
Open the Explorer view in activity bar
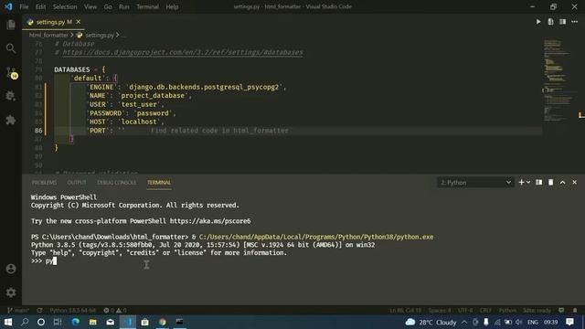(x=11, y=25)
